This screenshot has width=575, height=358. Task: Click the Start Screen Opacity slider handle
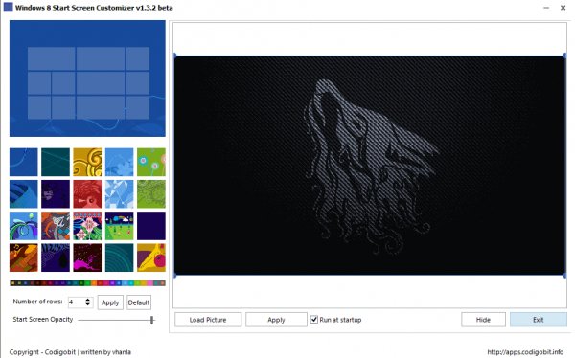point(151,320)
